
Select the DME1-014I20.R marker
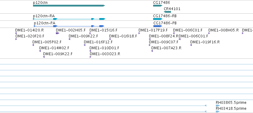coord(16,33)
